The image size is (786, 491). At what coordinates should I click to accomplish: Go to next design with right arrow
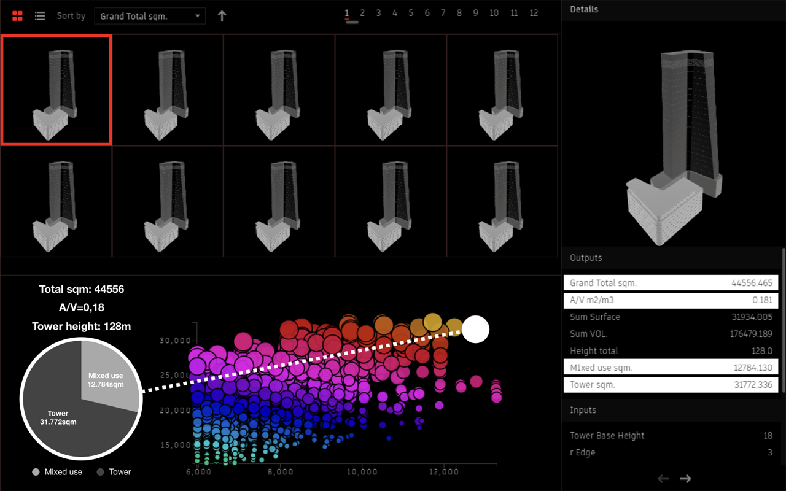coord(686,479)
